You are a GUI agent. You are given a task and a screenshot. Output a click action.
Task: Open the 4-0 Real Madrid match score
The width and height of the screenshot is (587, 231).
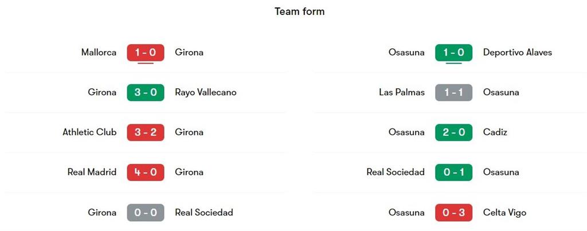(146, 173)
